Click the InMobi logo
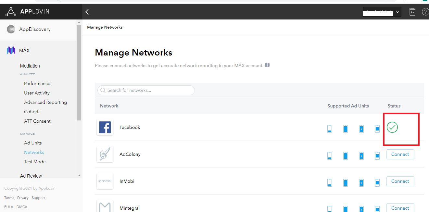429x212 pixels. pyautogui.click(x=105, y=181)
